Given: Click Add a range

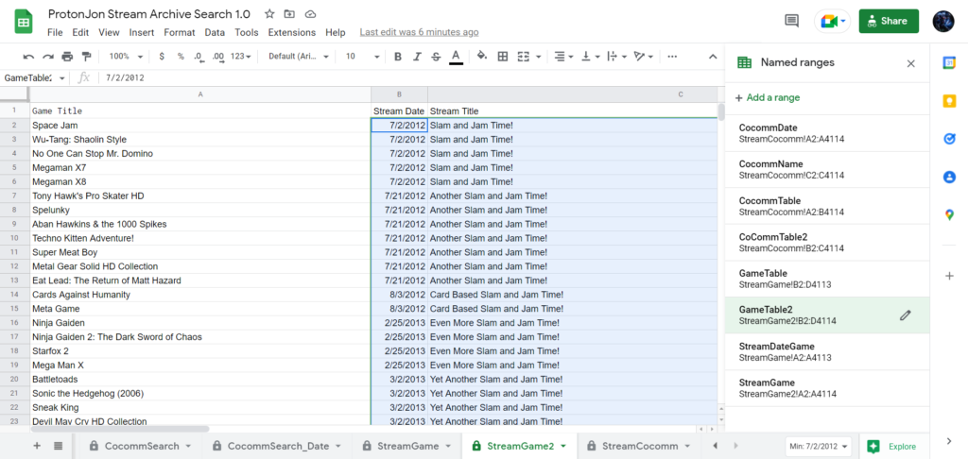Looking at the screenshot, I should click(x=768, y=97).
